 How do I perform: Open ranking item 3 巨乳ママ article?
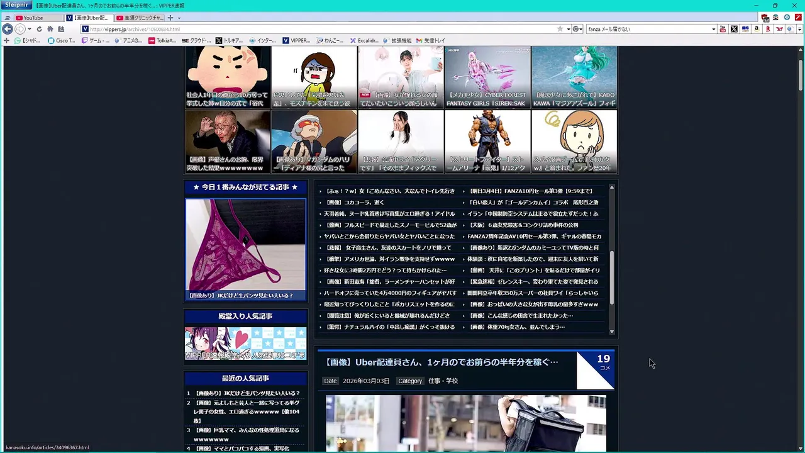(x=246, y=435)
